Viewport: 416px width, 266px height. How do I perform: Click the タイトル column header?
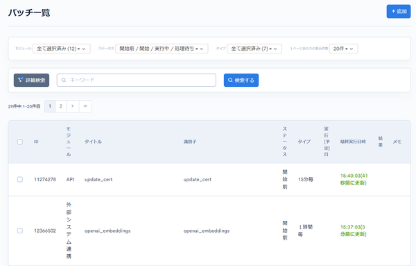(93, 142)
